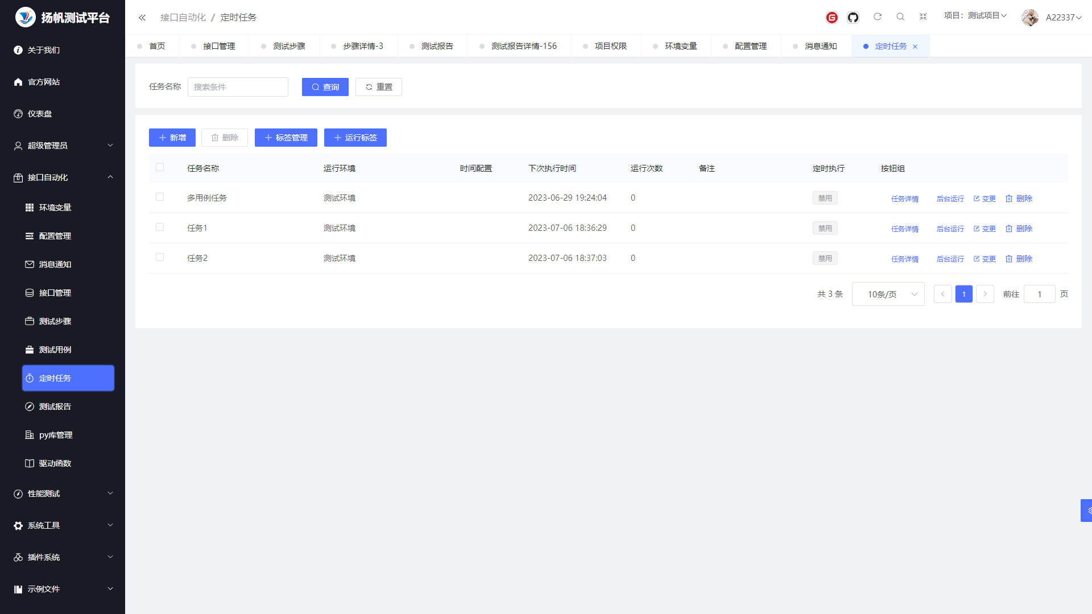
Task: Open the 10条/页 page size dropdown
Action: click(x=888, y=294)
